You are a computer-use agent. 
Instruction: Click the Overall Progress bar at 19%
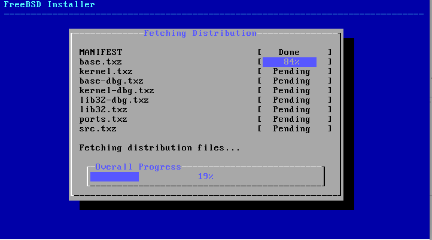(206, 177)
